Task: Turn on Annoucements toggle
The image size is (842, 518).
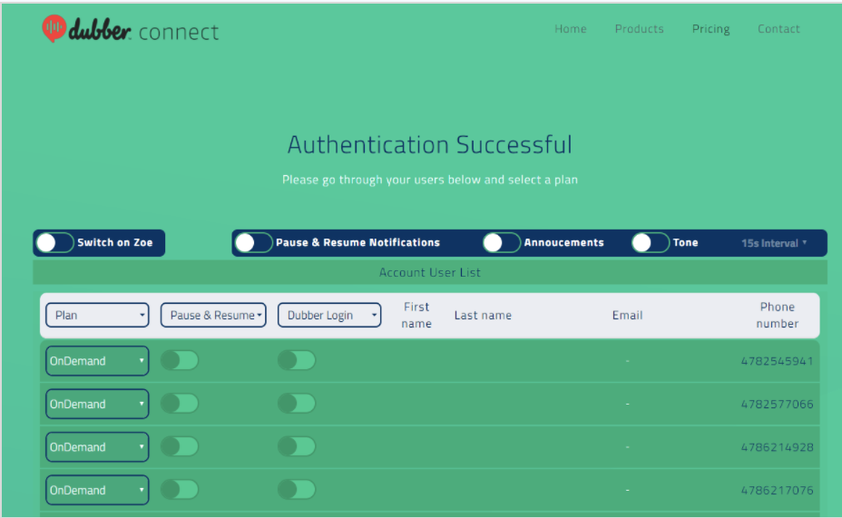Action: [x=502, y=242]
